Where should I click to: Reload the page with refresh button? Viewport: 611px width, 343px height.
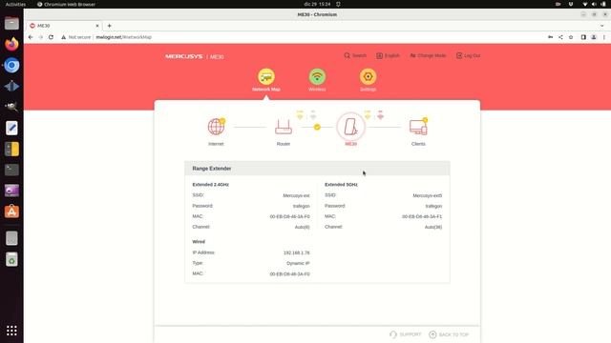click(51, 37)
